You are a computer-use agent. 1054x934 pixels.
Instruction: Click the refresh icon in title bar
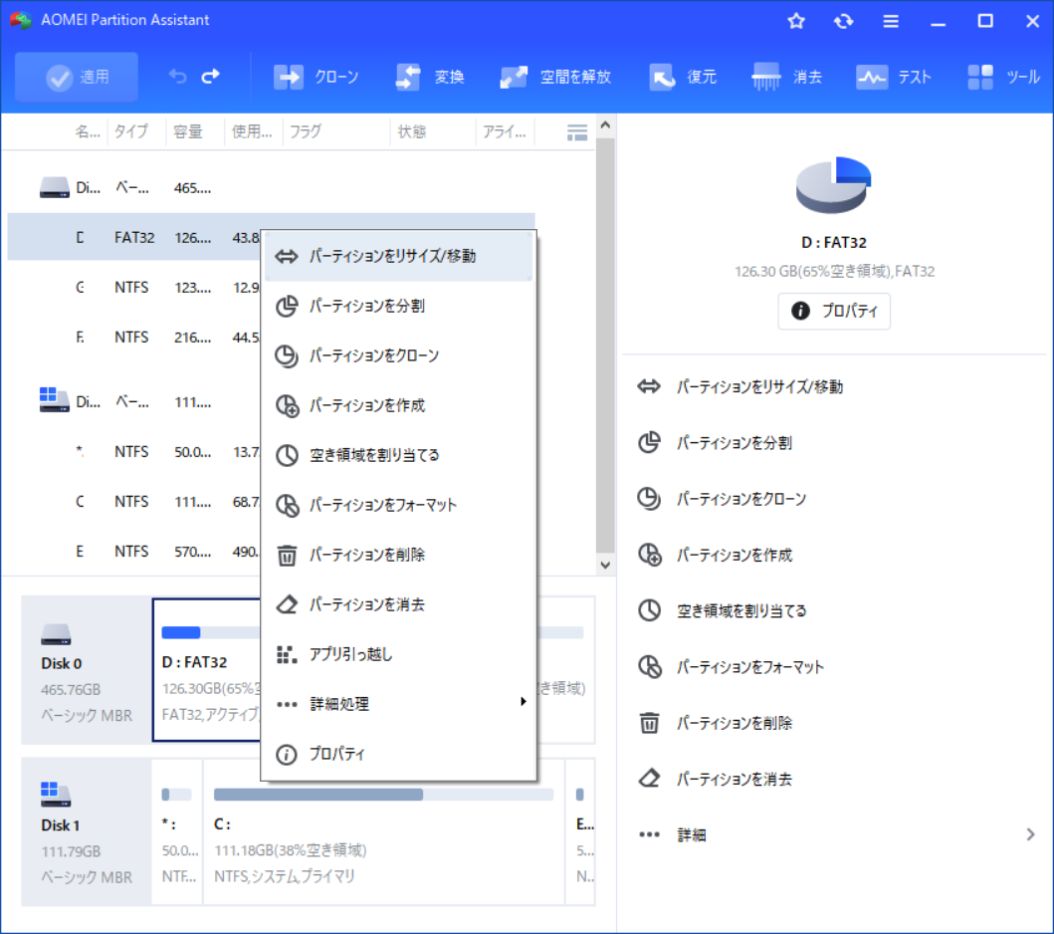click(x=843, y=21)
